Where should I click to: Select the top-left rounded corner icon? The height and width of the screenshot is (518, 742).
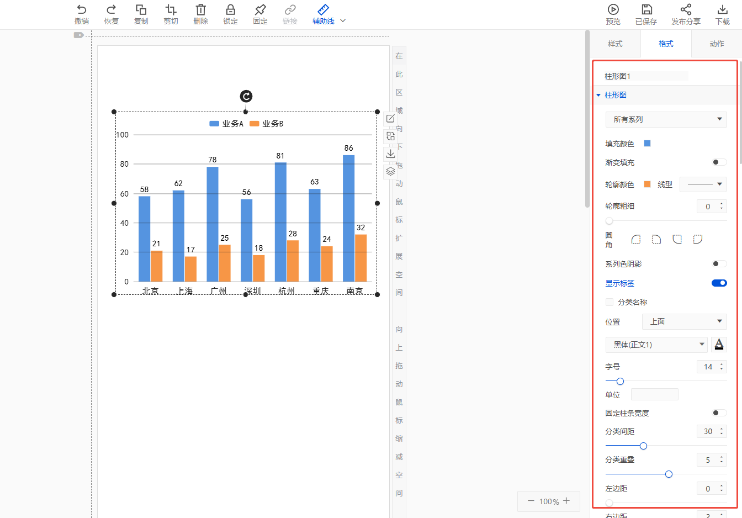[636, 239]
